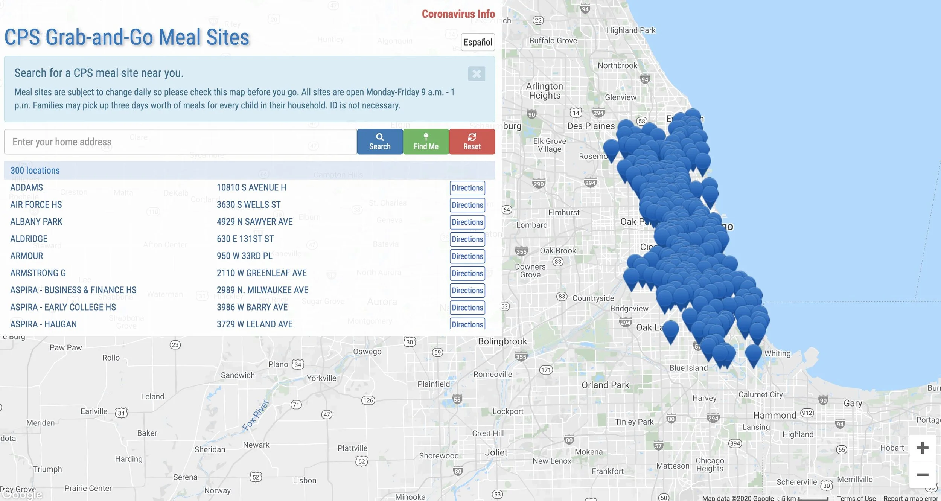Click address 10810 S AVENUE H

point(251,187)
